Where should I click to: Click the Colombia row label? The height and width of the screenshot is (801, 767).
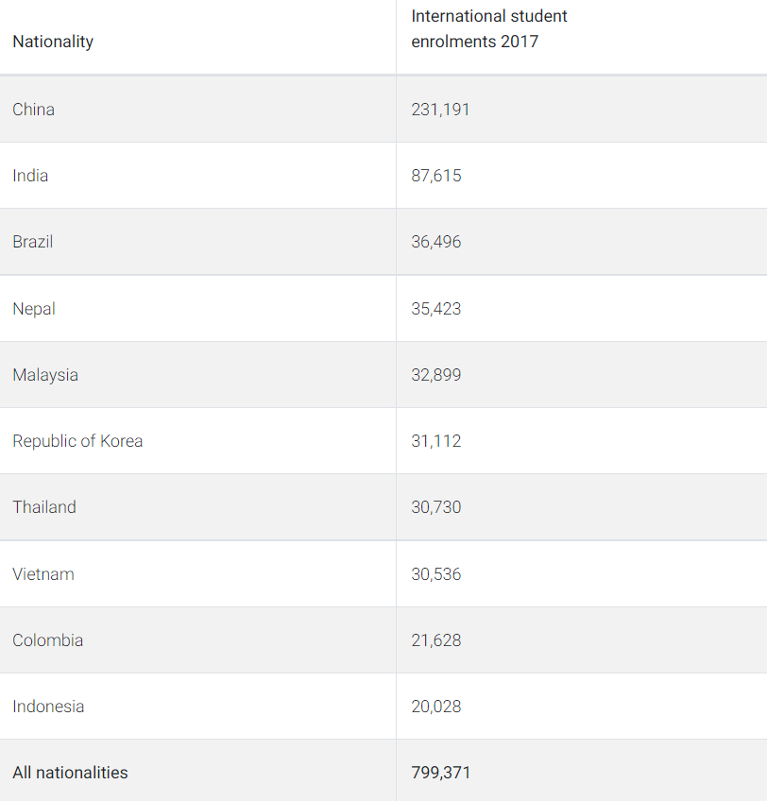[x=48, y=640]
